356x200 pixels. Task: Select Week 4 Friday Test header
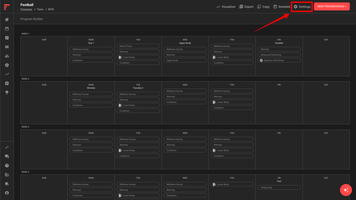coord(279,181)
